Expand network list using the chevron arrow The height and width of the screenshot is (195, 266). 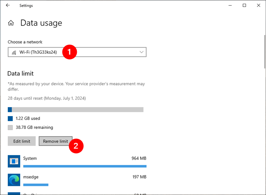[x=142, y=52]
